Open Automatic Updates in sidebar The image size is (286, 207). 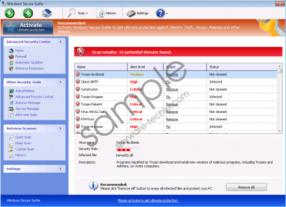click(29, 62)
